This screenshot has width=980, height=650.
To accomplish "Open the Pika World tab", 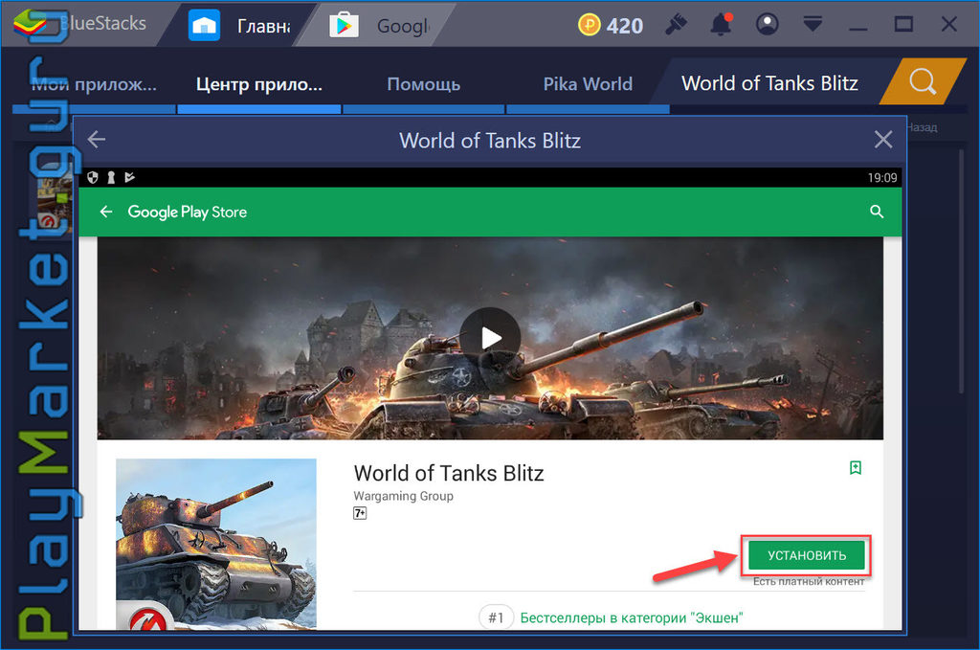I will click(588, 84).
